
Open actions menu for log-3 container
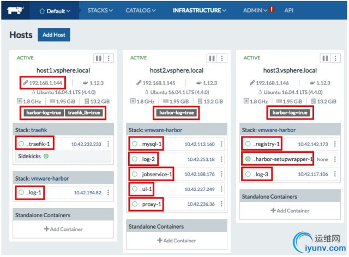335,174
